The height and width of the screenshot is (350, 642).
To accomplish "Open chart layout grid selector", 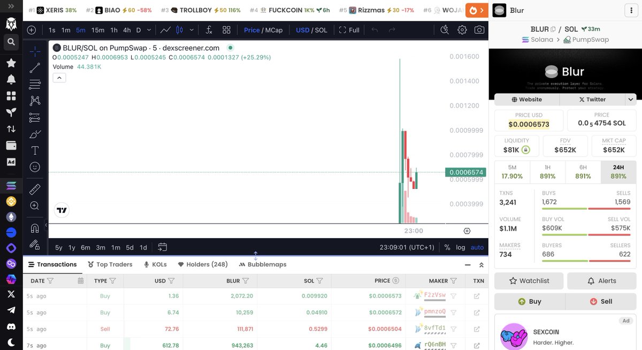I will pos(226,30).
